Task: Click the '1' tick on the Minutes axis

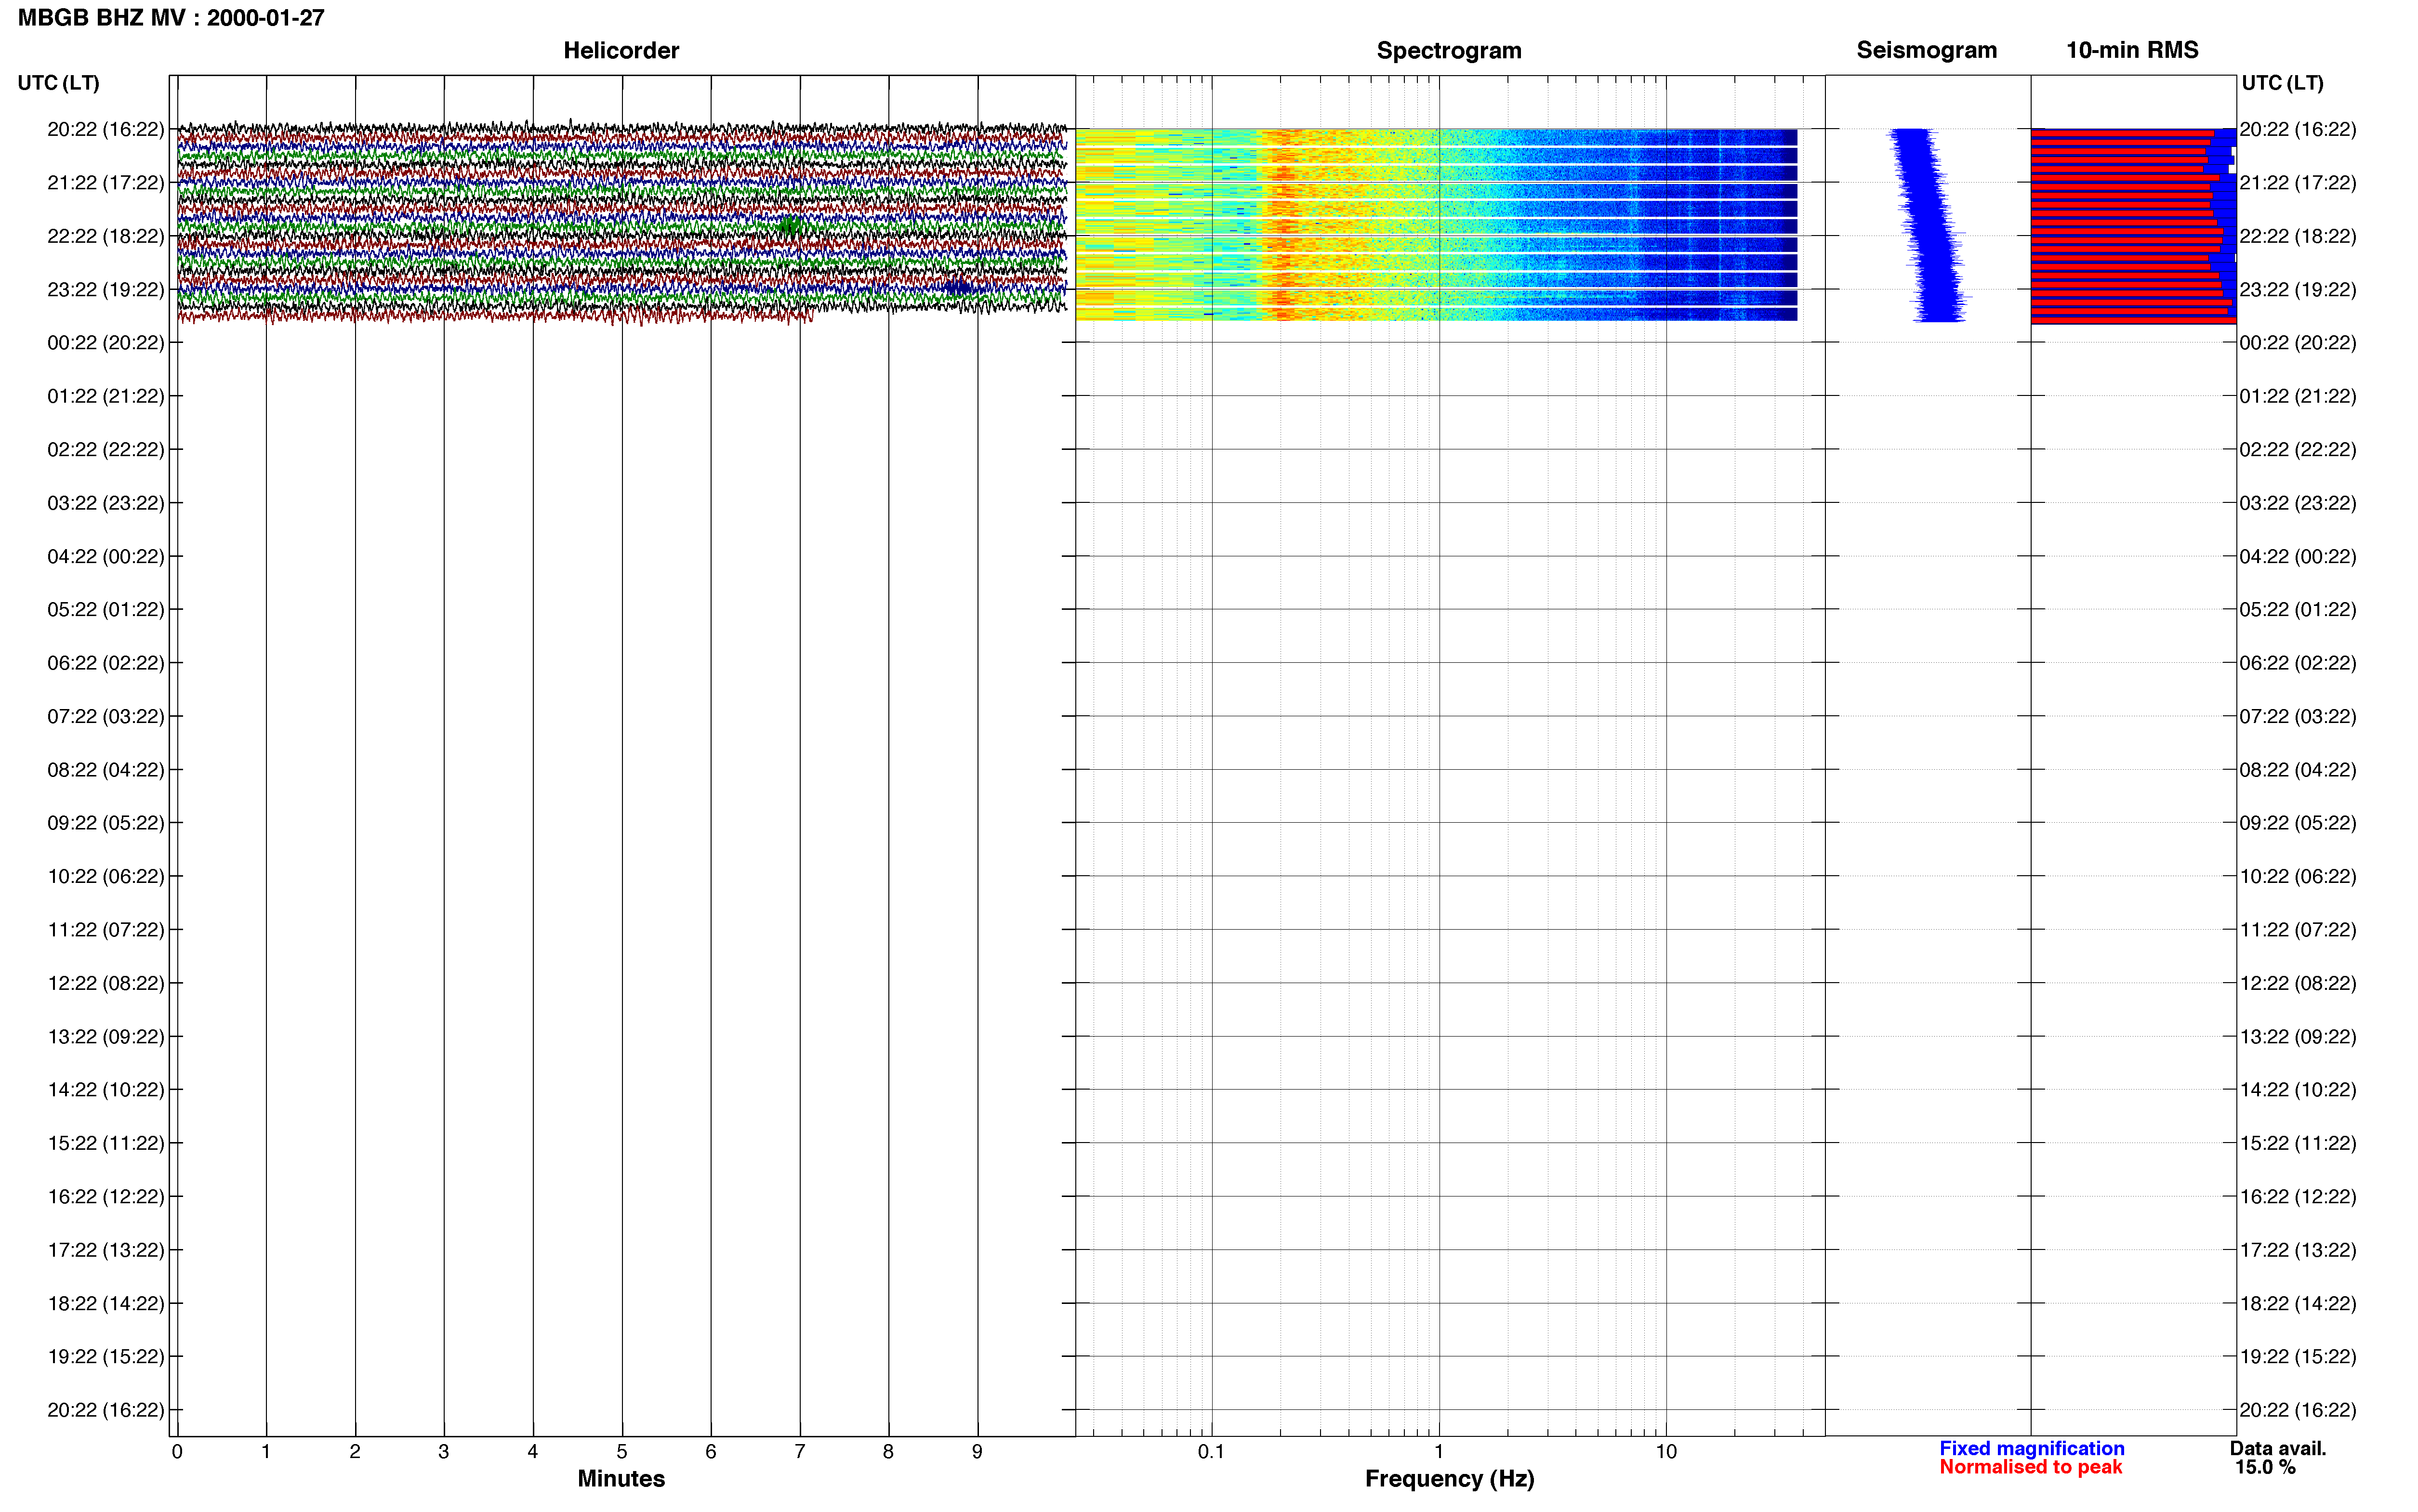Action: coord(266,1451)
